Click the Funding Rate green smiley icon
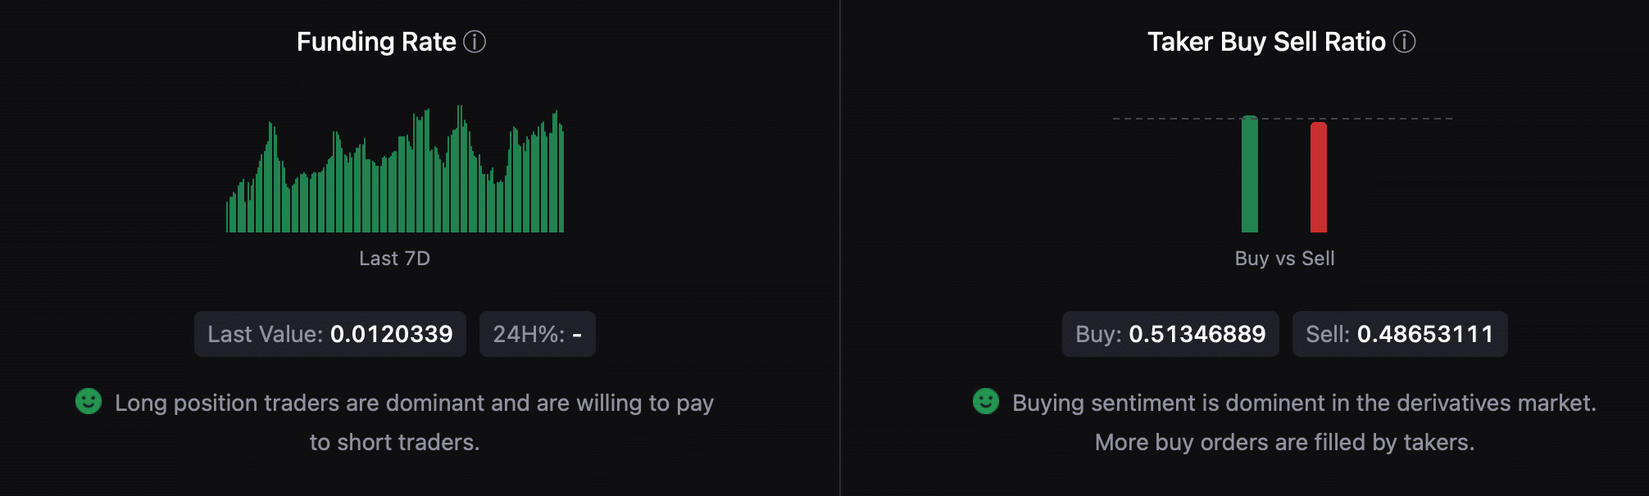 (89, 401)
